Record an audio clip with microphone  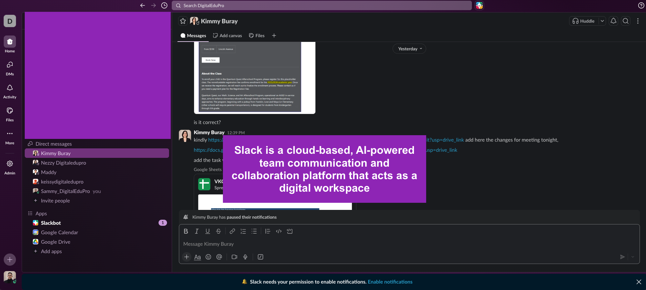[245, 257]
